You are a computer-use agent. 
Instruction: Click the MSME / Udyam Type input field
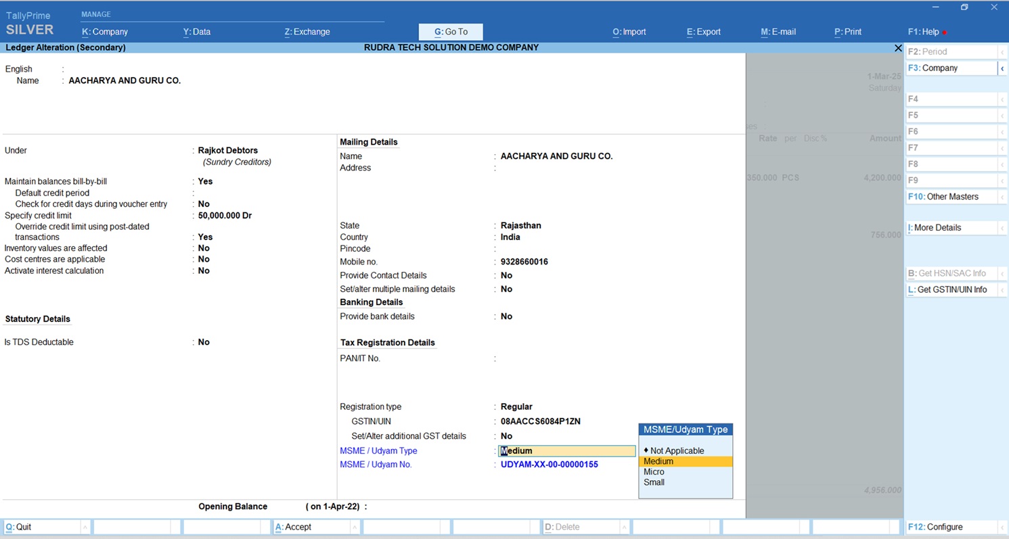(x=567, y=451)
